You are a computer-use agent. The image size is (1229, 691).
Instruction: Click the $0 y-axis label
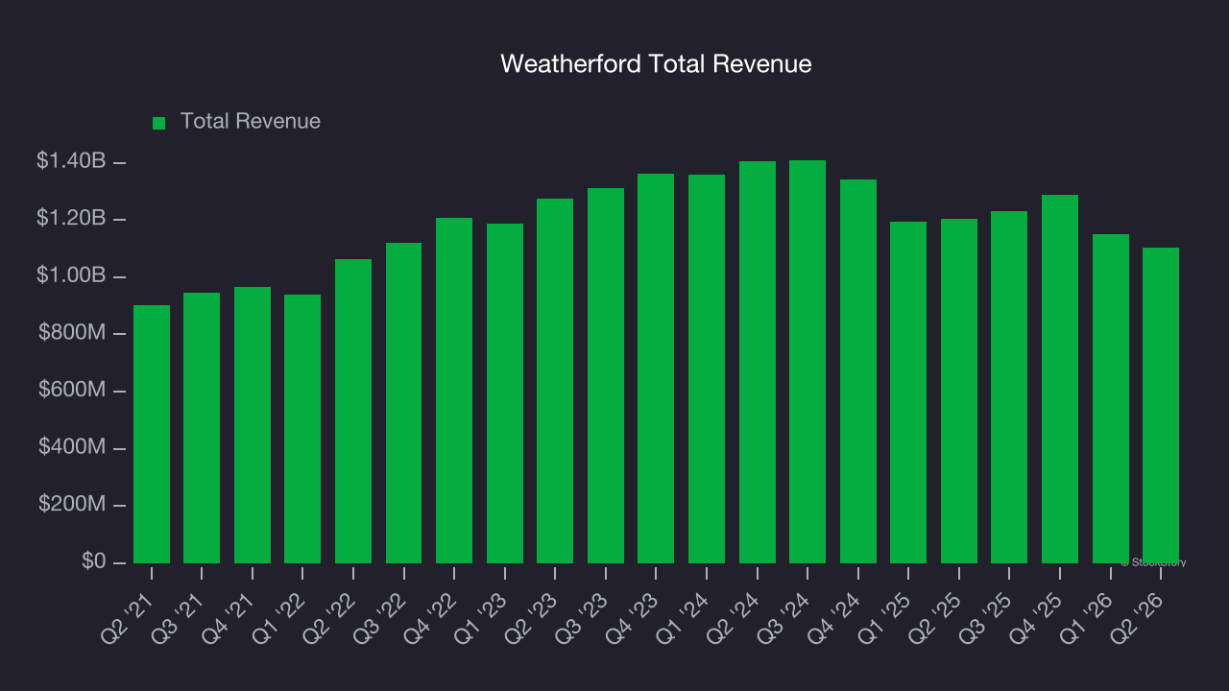(x=94, y=561)
